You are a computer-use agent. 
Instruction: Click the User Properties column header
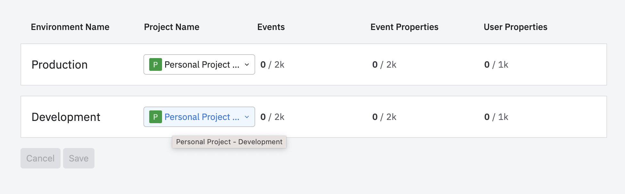pos(515,27)
